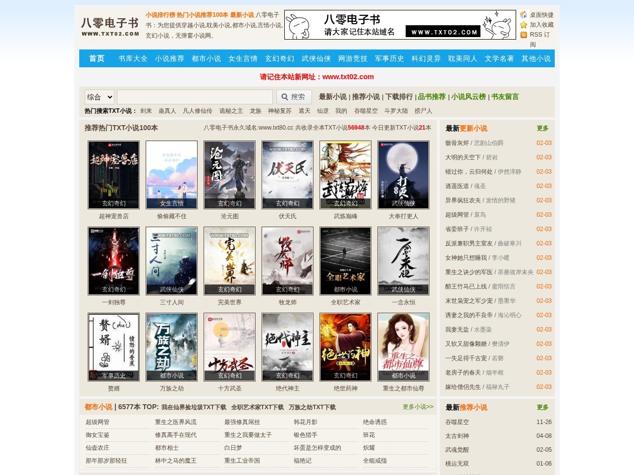
Task: Open 超神宠兽店 book cover
Action: [x=113, y=175]
